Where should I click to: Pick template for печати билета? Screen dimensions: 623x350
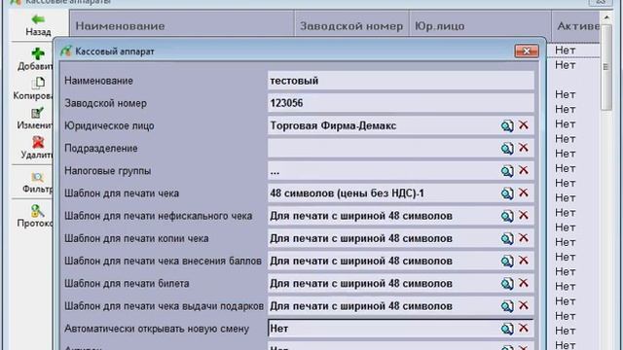click(507, 284)
